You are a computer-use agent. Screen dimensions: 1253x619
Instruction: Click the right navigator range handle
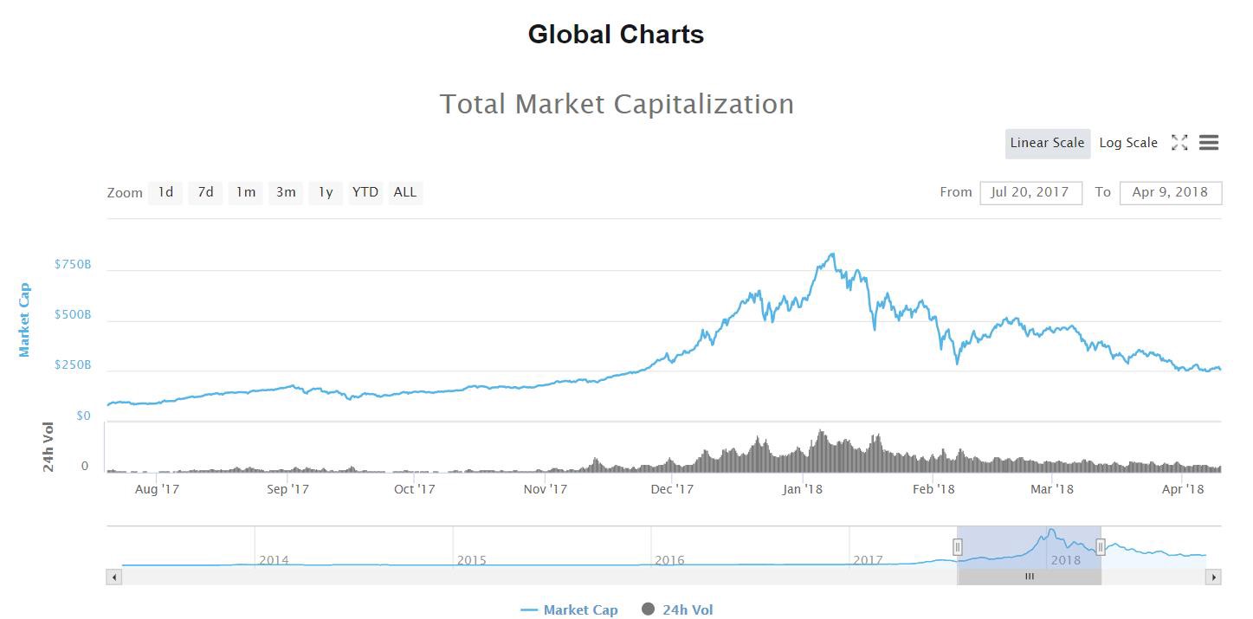click(1101, 546)
